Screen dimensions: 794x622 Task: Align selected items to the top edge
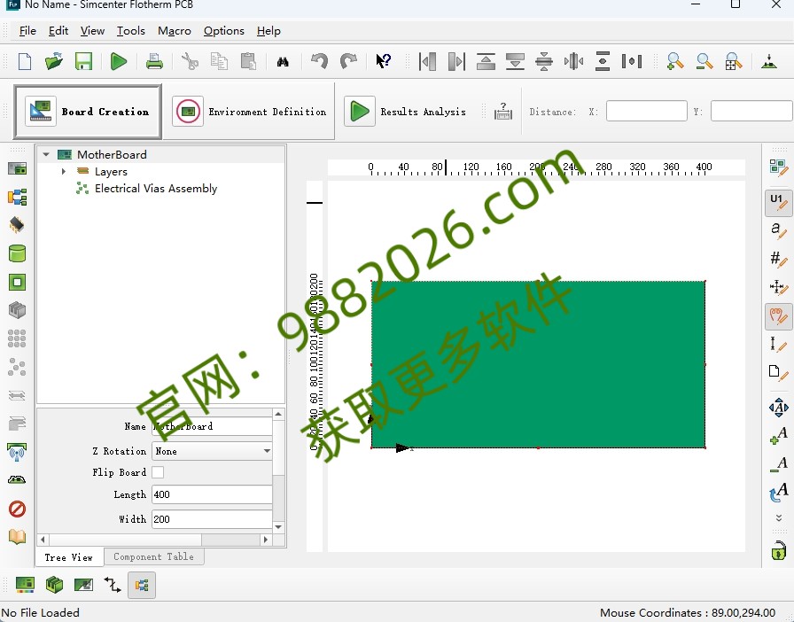pos(486,61)
